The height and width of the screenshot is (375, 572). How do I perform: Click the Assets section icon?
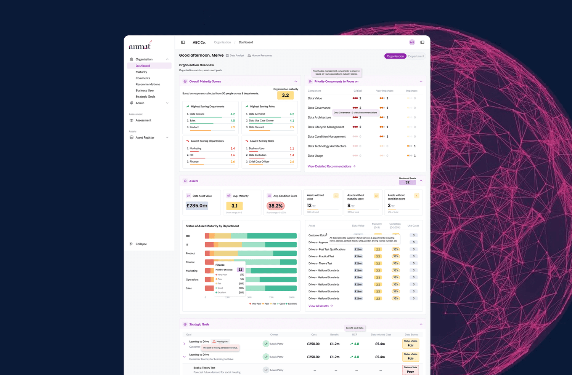point(185,181)
